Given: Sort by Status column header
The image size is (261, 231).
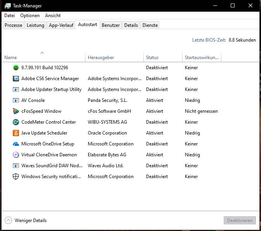Looking at the screenshot, I should [163, 57].
